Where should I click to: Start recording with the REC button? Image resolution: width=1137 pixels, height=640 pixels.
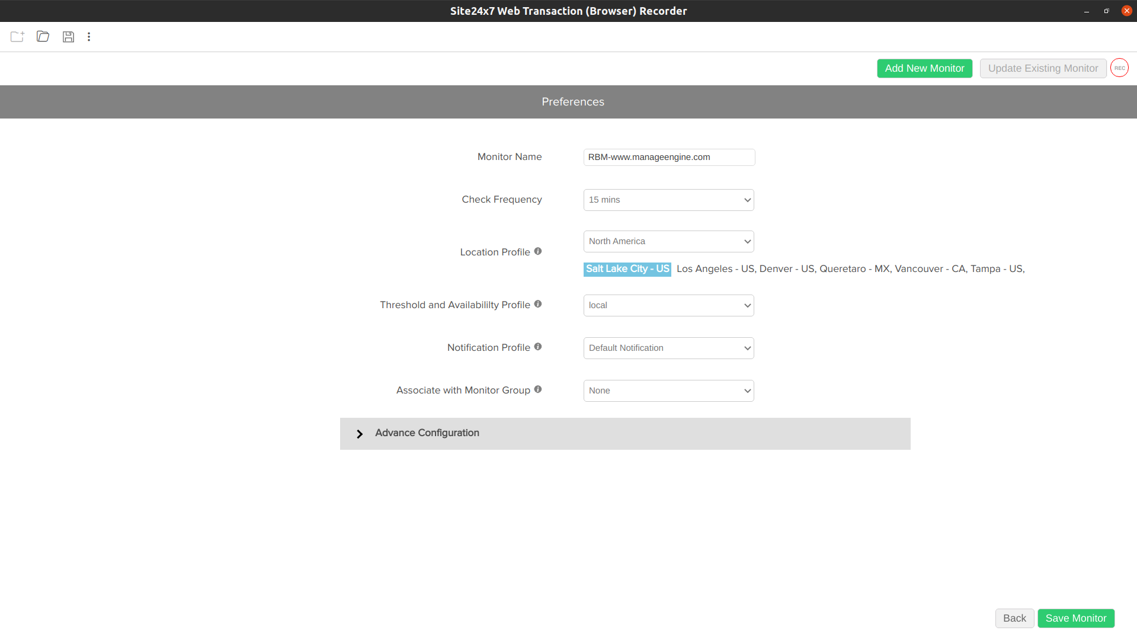pos(1119,68)
